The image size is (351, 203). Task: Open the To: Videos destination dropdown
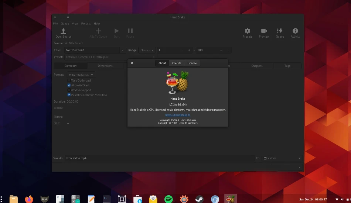pyautogui.click(x=282, y=158)
